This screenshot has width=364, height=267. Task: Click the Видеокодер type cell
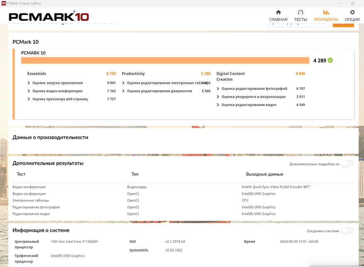point(137,187)
